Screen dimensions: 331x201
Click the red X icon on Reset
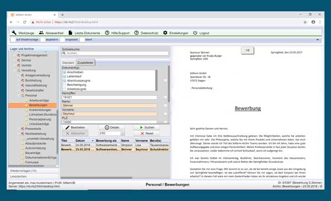tap(142, 133)
